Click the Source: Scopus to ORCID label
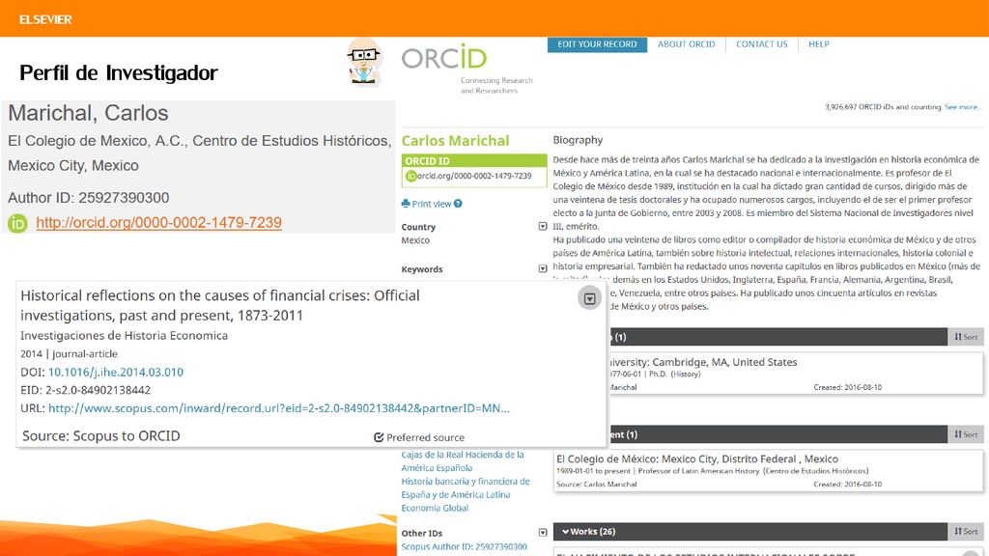The height and width of the screenshot is (556, 989). 100,436
